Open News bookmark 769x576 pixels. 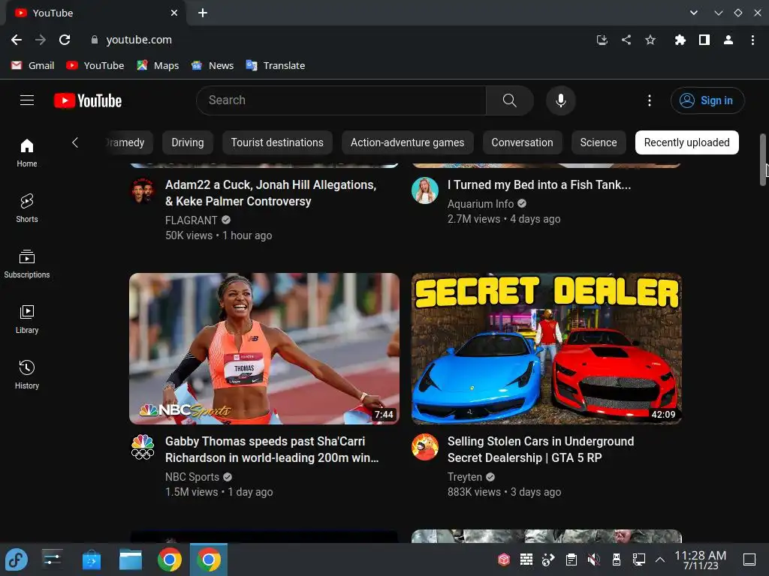click(213, 65)
